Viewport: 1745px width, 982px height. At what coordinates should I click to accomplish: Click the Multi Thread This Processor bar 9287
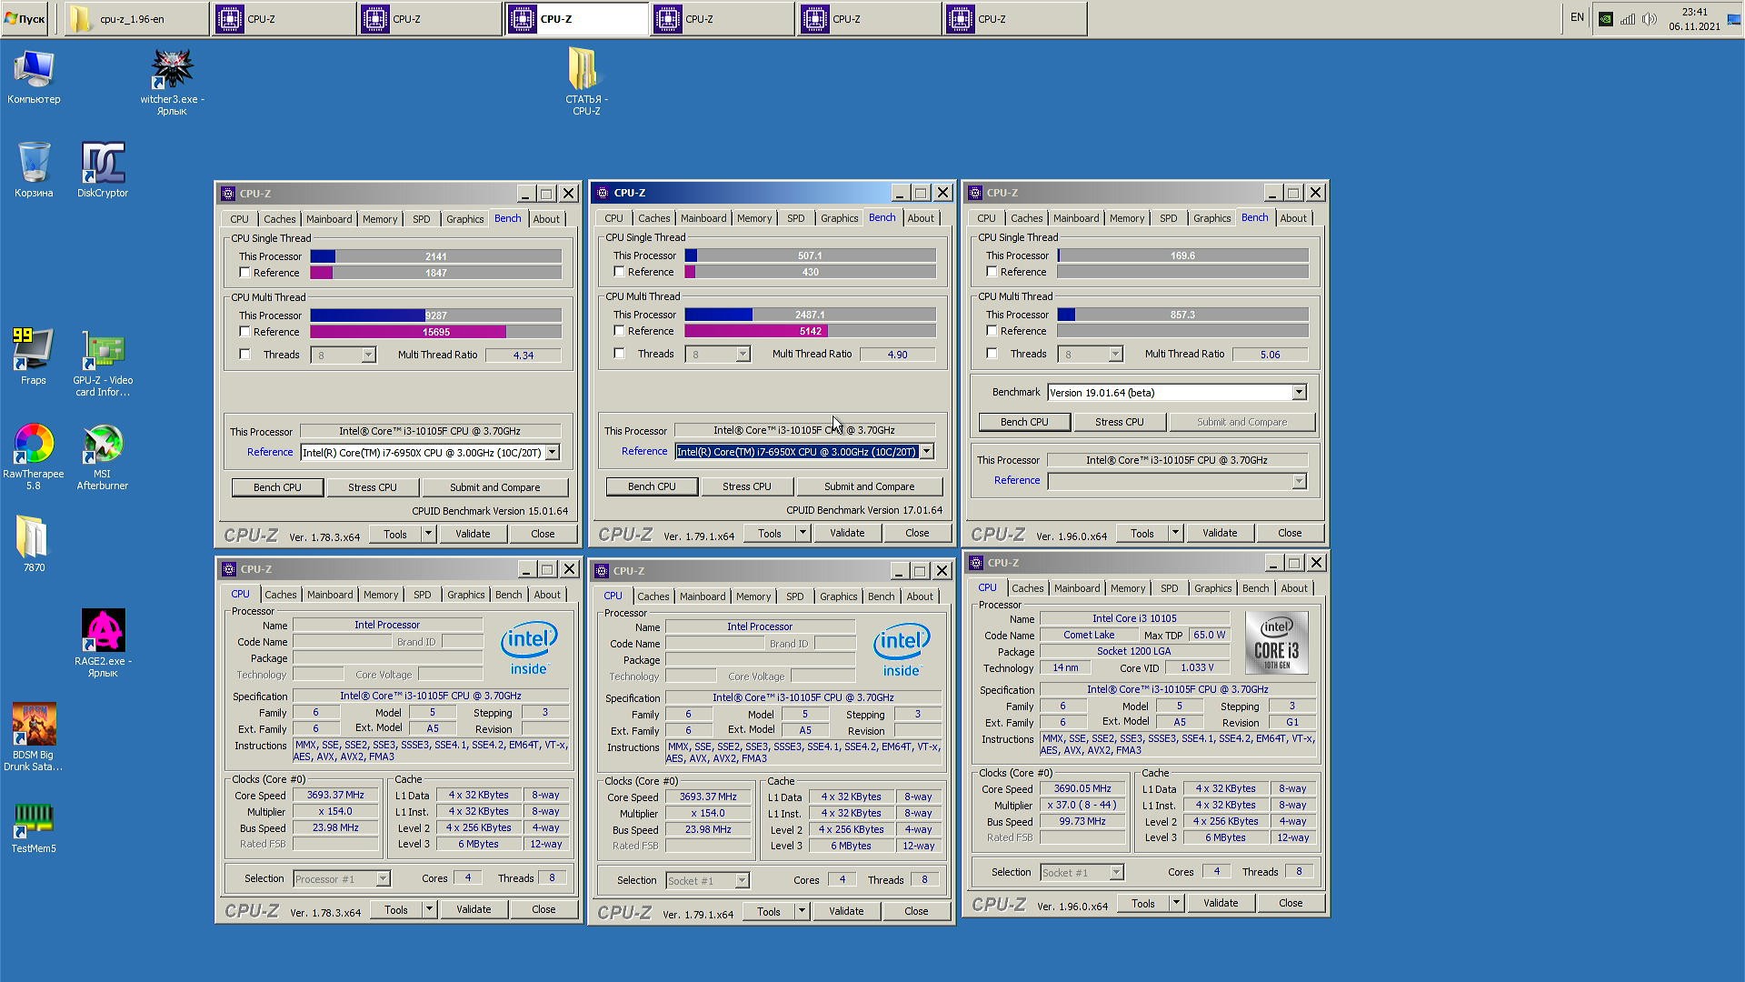pyautogui.click(x=435, y=316)
